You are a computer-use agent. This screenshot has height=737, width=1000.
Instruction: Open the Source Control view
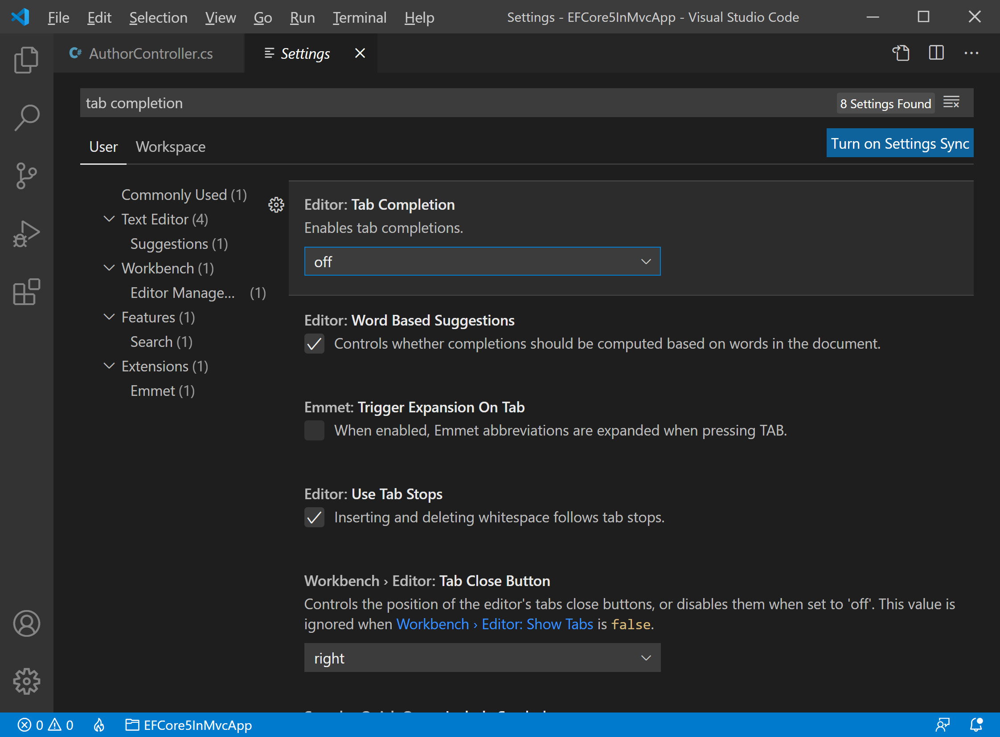pos(26,176)
